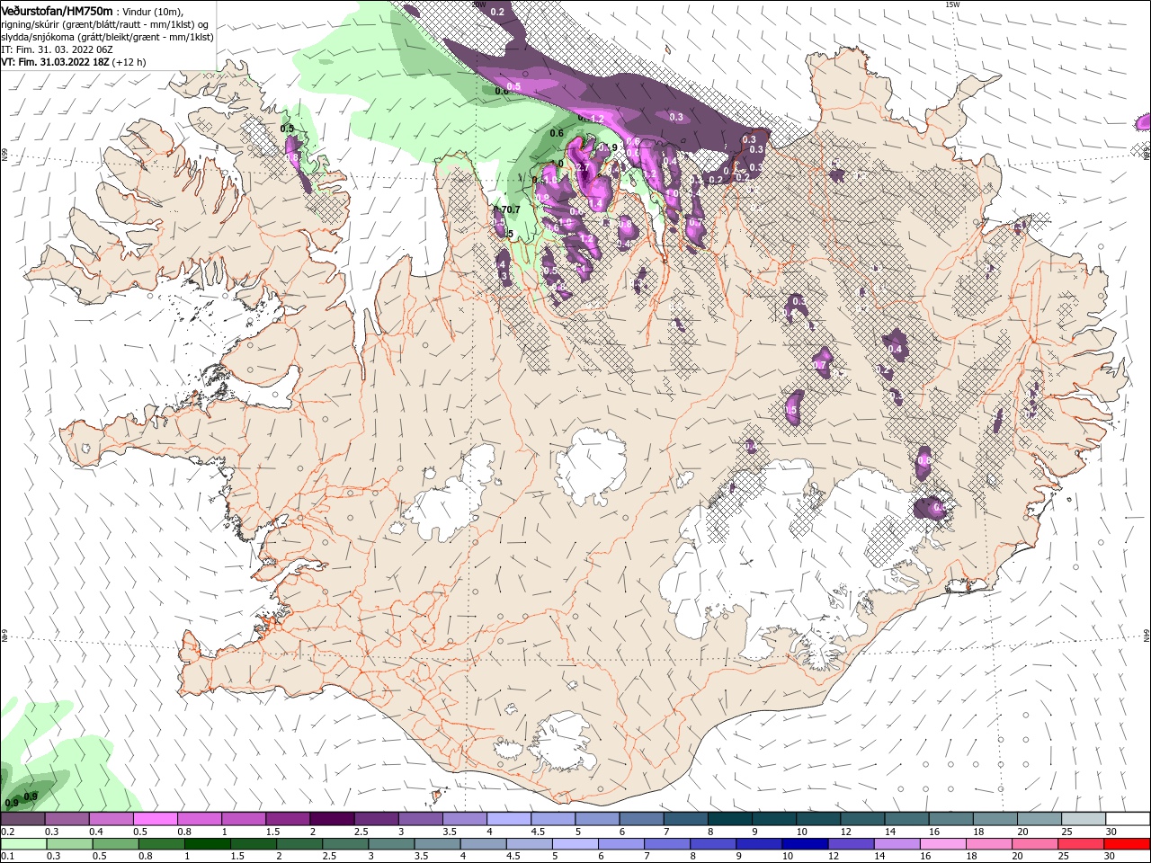Click the light lavender 4–4.5 snow legend swatch
Viewport: 1151px width, 863px height.
508,819
